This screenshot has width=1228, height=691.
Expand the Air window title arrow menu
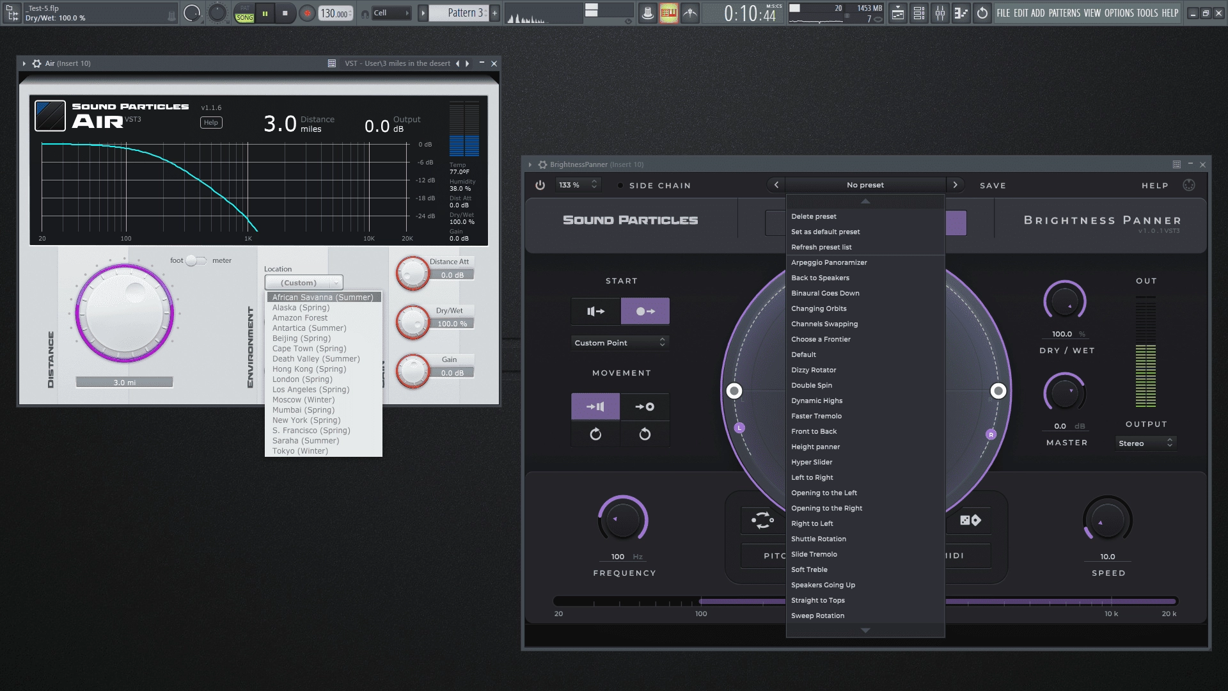tap(24, 63)
